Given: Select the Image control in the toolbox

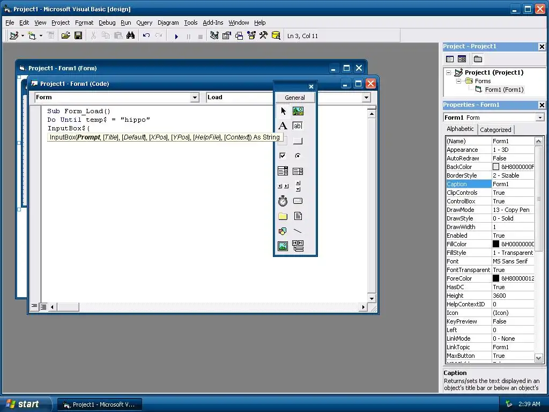Looking at the screenshot, I should 283,246.
